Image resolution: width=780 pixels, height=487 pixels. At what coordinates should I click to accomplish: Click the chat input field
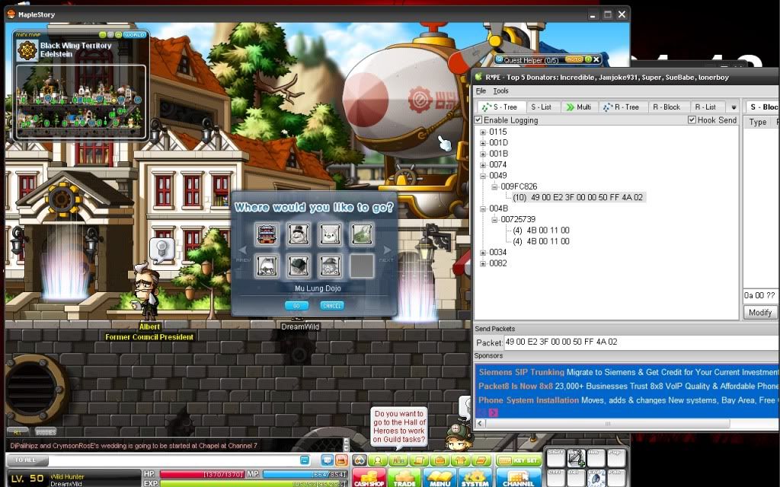[174, 460]
